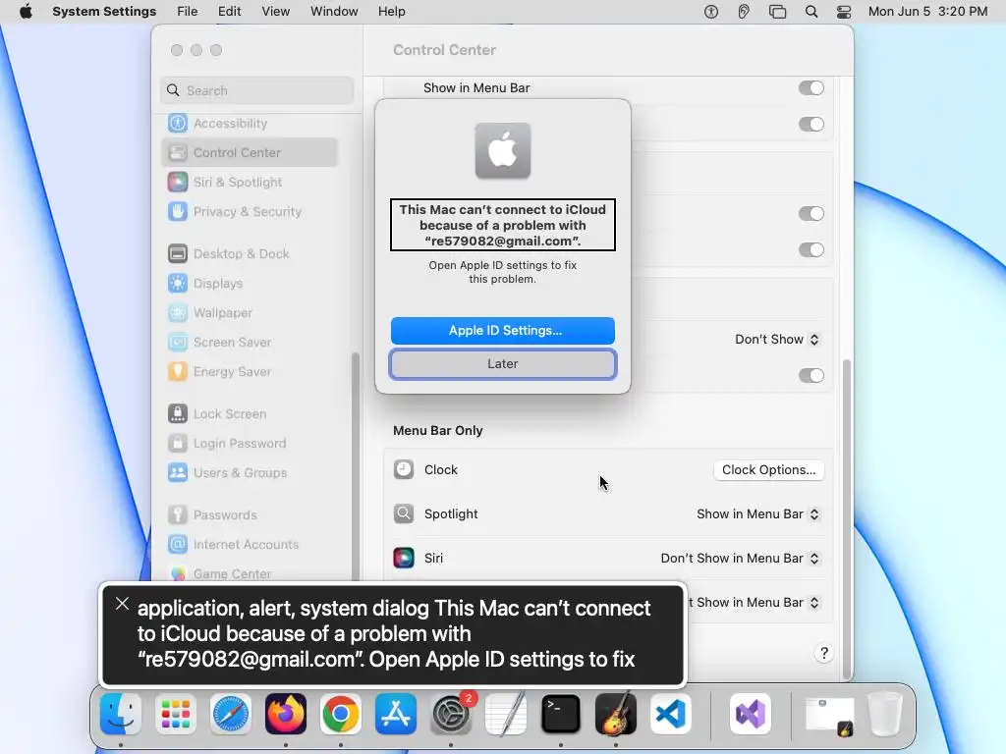The image size is (1006, 754).
Task: Open the Don't Show popup menu
Action: coord(778,339)
